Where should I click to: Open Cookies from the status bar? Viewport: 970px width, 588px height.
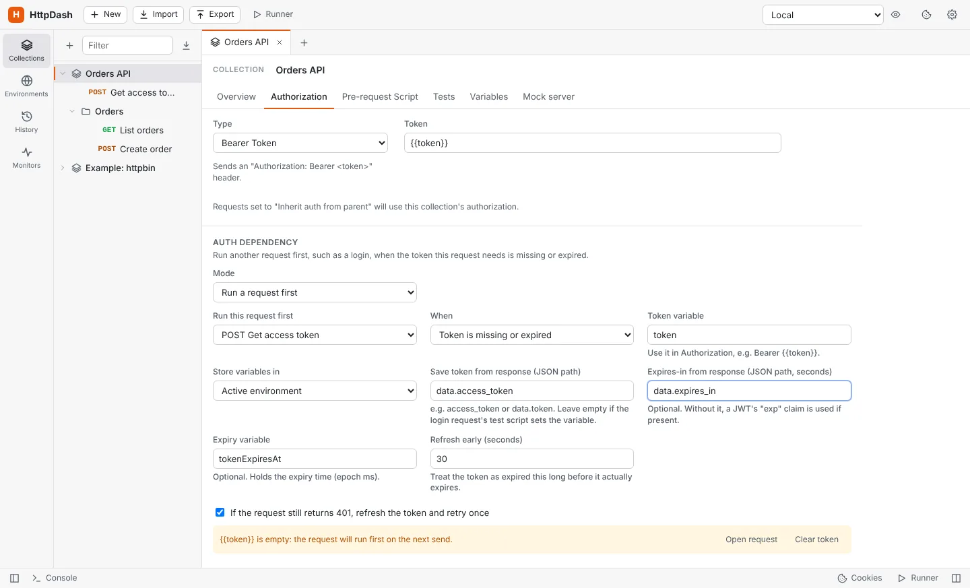tap(860, 578)
